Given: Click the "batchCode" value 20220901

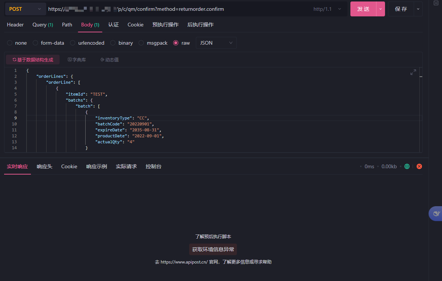Looking at the screenshot, I should tap(140, 124).
